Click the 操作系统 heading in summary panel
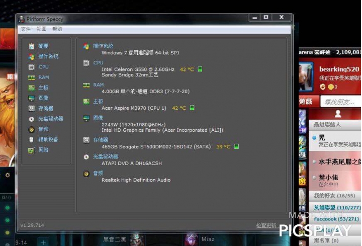 tap(103, 46)
